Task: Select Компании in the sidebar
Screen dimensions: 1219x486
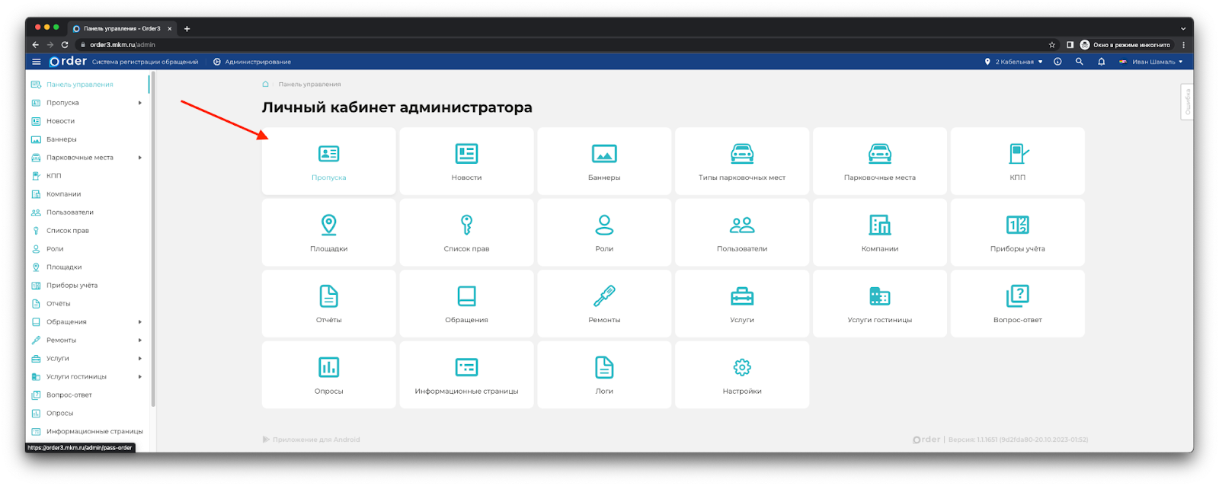Action: tap(63, 194)
